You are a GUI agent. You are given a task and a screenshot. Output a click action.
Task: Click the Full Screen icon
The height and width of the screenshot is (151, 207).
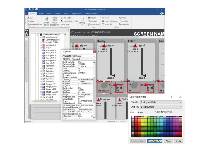pyautogui.click(x=62, y=18)
